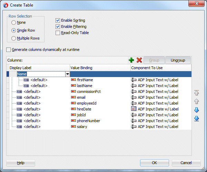Image resolution: width=207 pixels, height=172 pixels.
Task: Click the Create Table dialog title icon
Action: (6, 5)
